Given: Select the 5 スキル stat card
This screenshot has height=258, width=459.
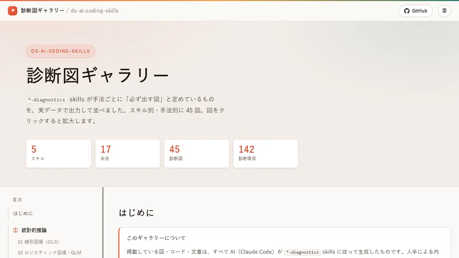Looking at the screenshot, I should click(58, 153).
